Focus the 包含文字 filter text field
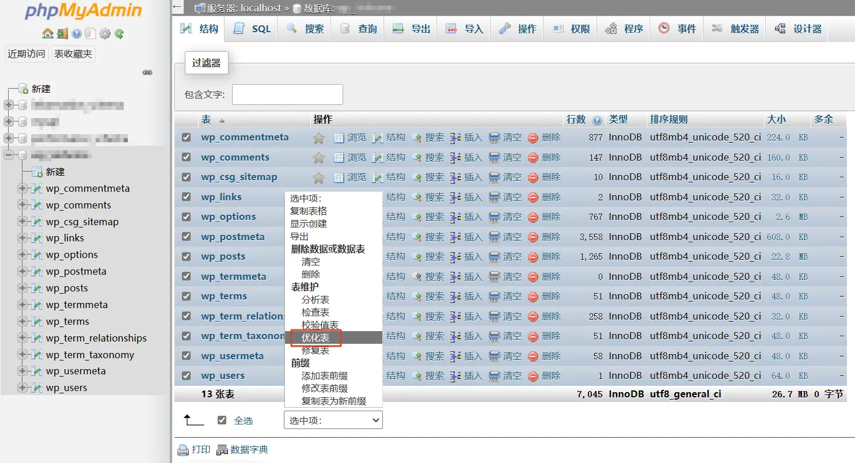 click(287, 94)
